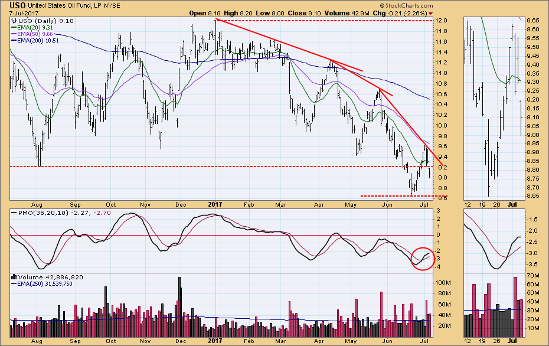Click the bar-chart icon beside USO (Daily)
Viewport: 549px width, 346px height.
coord(14,21)
